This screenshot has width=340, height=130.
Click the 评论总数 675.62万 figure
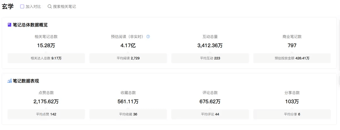click(x=210, y=101)
